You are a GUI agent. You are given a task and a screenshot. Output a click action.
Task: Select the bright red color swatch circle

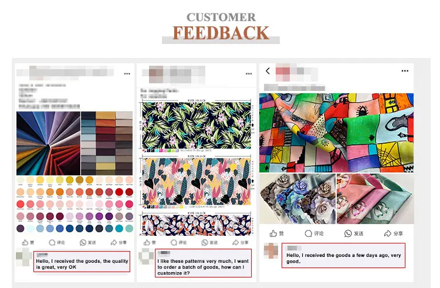(x=119, y=192)
